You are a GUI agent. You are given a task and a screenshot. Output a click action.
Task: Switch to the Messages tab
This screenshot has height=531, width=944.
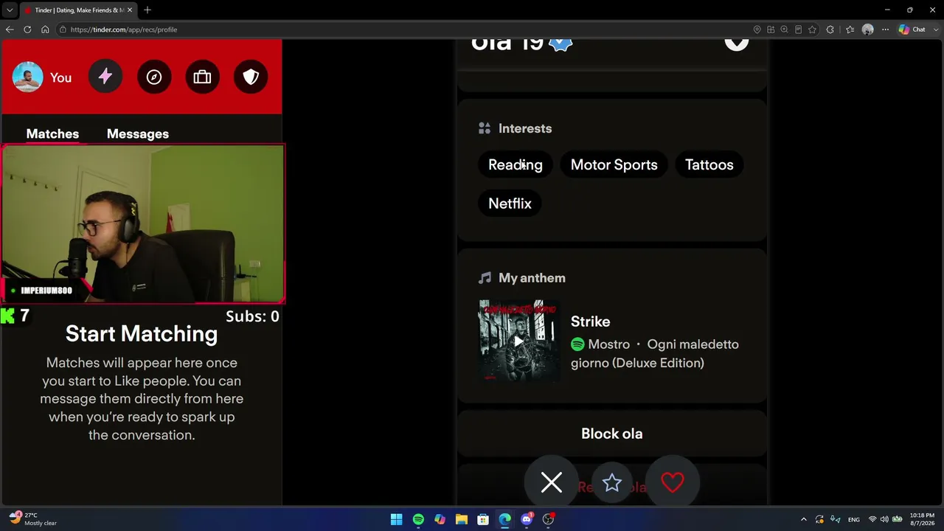(138, 133)
